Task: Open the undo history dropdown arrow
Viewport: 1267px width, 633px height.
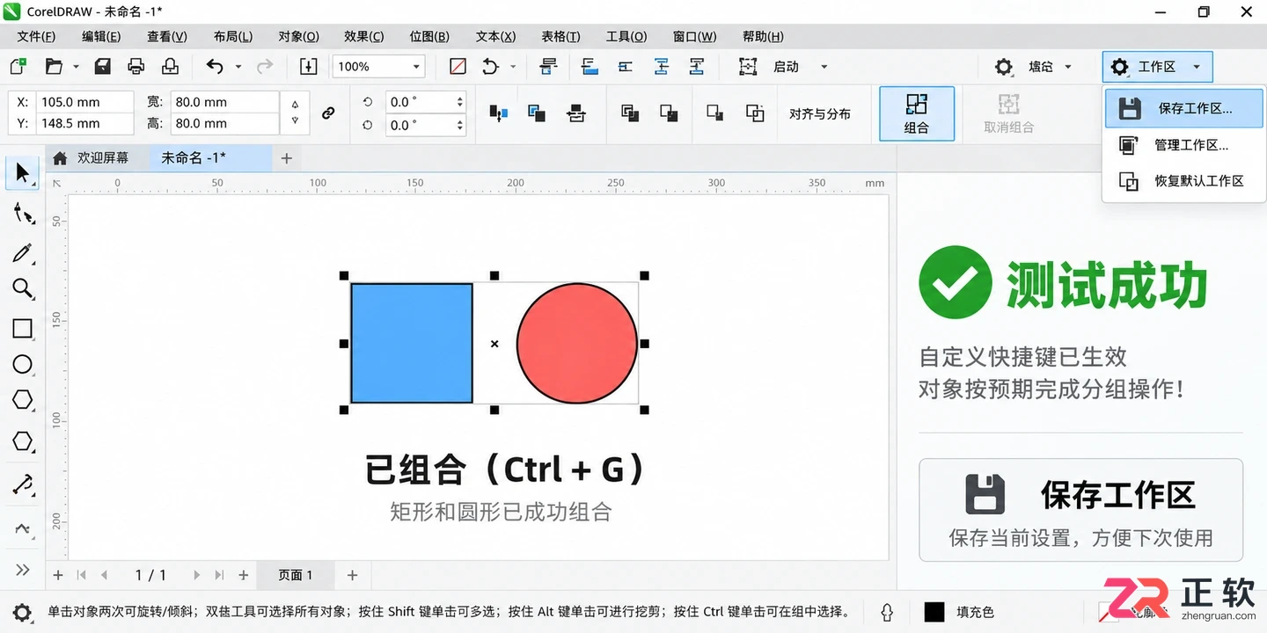Action: (x=238, y=67)
